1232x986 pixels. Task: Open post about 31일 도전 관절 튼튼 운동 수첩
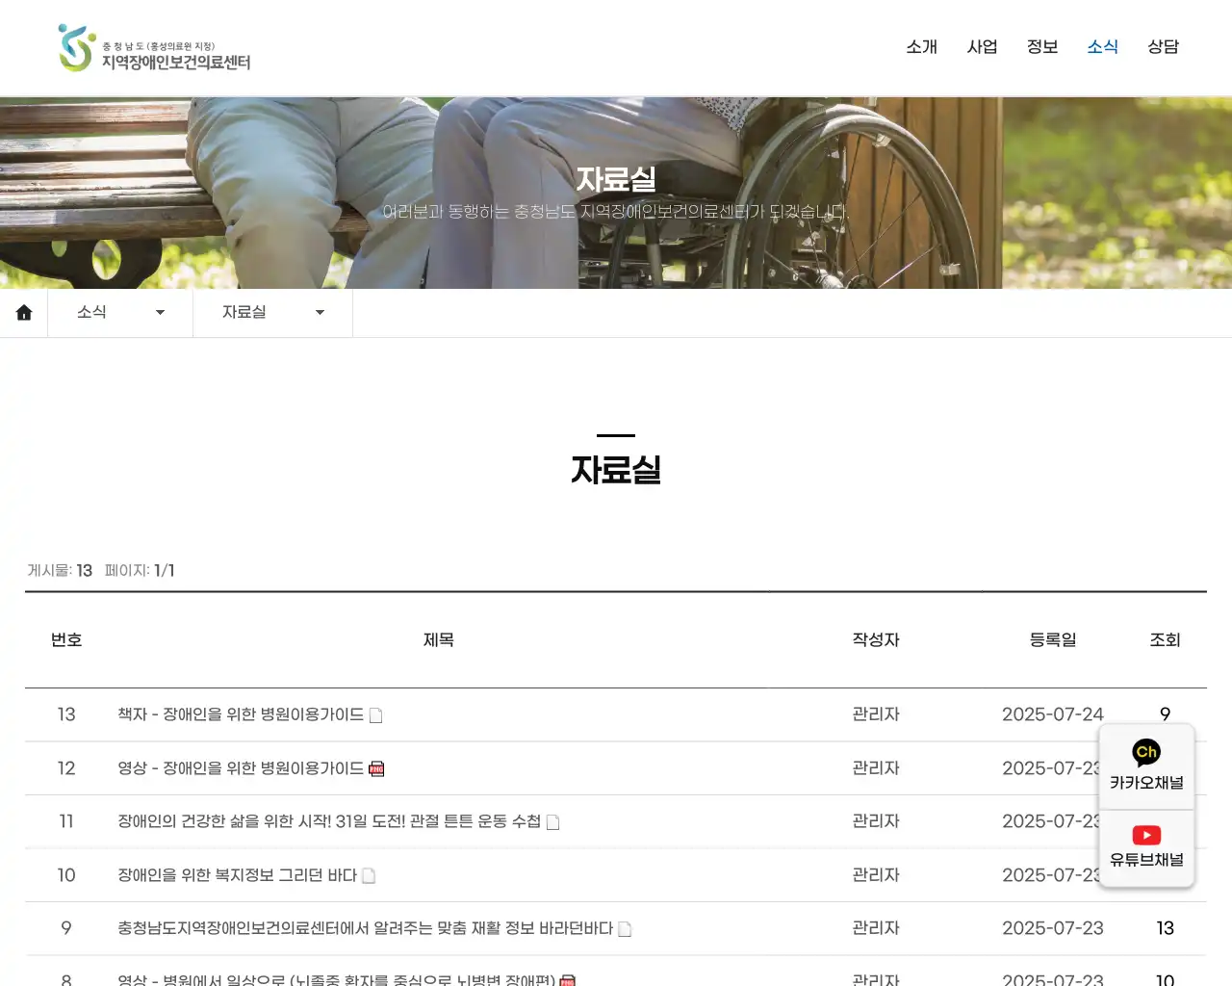click(x=329, y=821)
